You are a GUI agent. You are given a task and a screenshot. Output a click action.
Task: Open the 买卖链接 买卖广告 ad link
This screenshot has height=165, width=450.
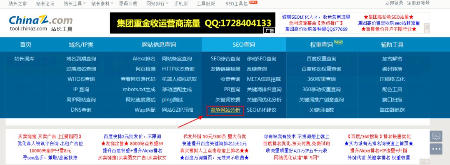tap(50, 137)
